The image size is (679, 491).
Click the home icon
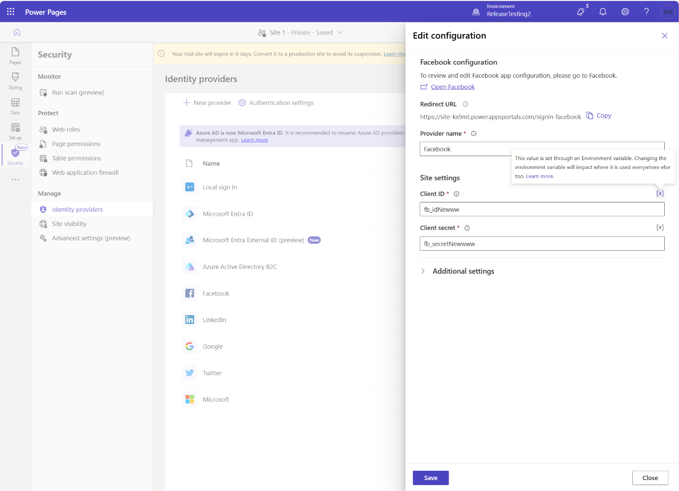click(17, 32)
